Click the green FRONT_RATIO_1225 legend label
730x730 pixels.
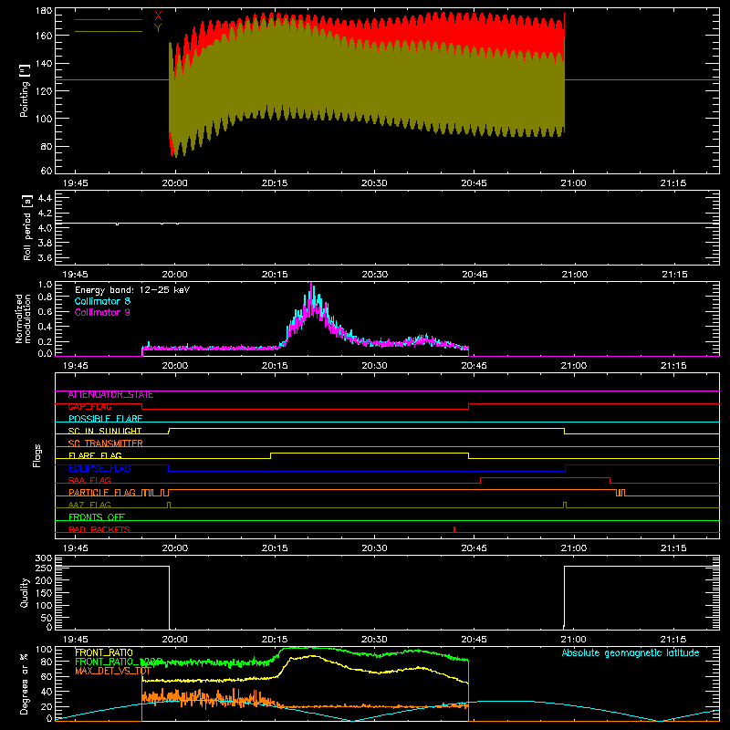(119, 662)
